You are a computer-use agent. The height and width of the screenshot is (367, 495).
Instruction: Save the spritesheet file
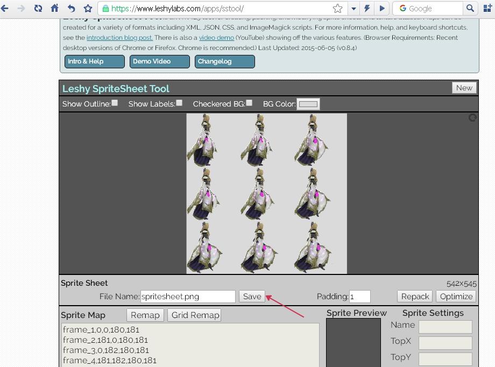click(252, 297)
